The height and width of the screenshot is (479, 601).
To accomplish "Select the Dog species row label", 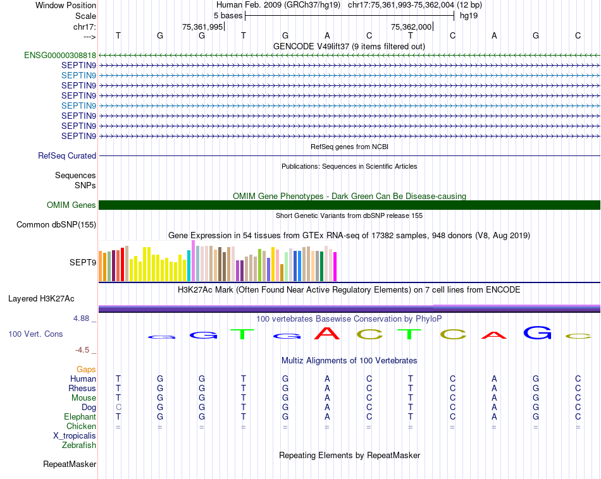I will coord(89,408).
